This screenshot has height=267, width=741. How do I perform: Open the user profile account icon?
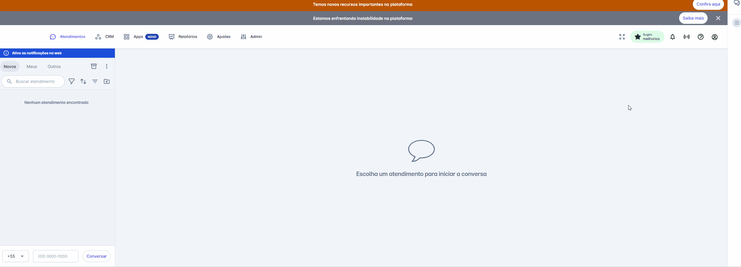(x=715, y=37)
